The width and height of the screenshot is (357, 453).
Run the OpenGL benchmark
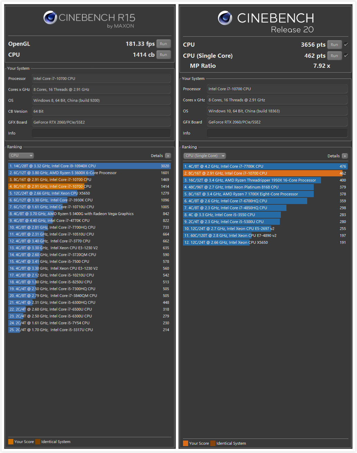[x=164, y=44]
